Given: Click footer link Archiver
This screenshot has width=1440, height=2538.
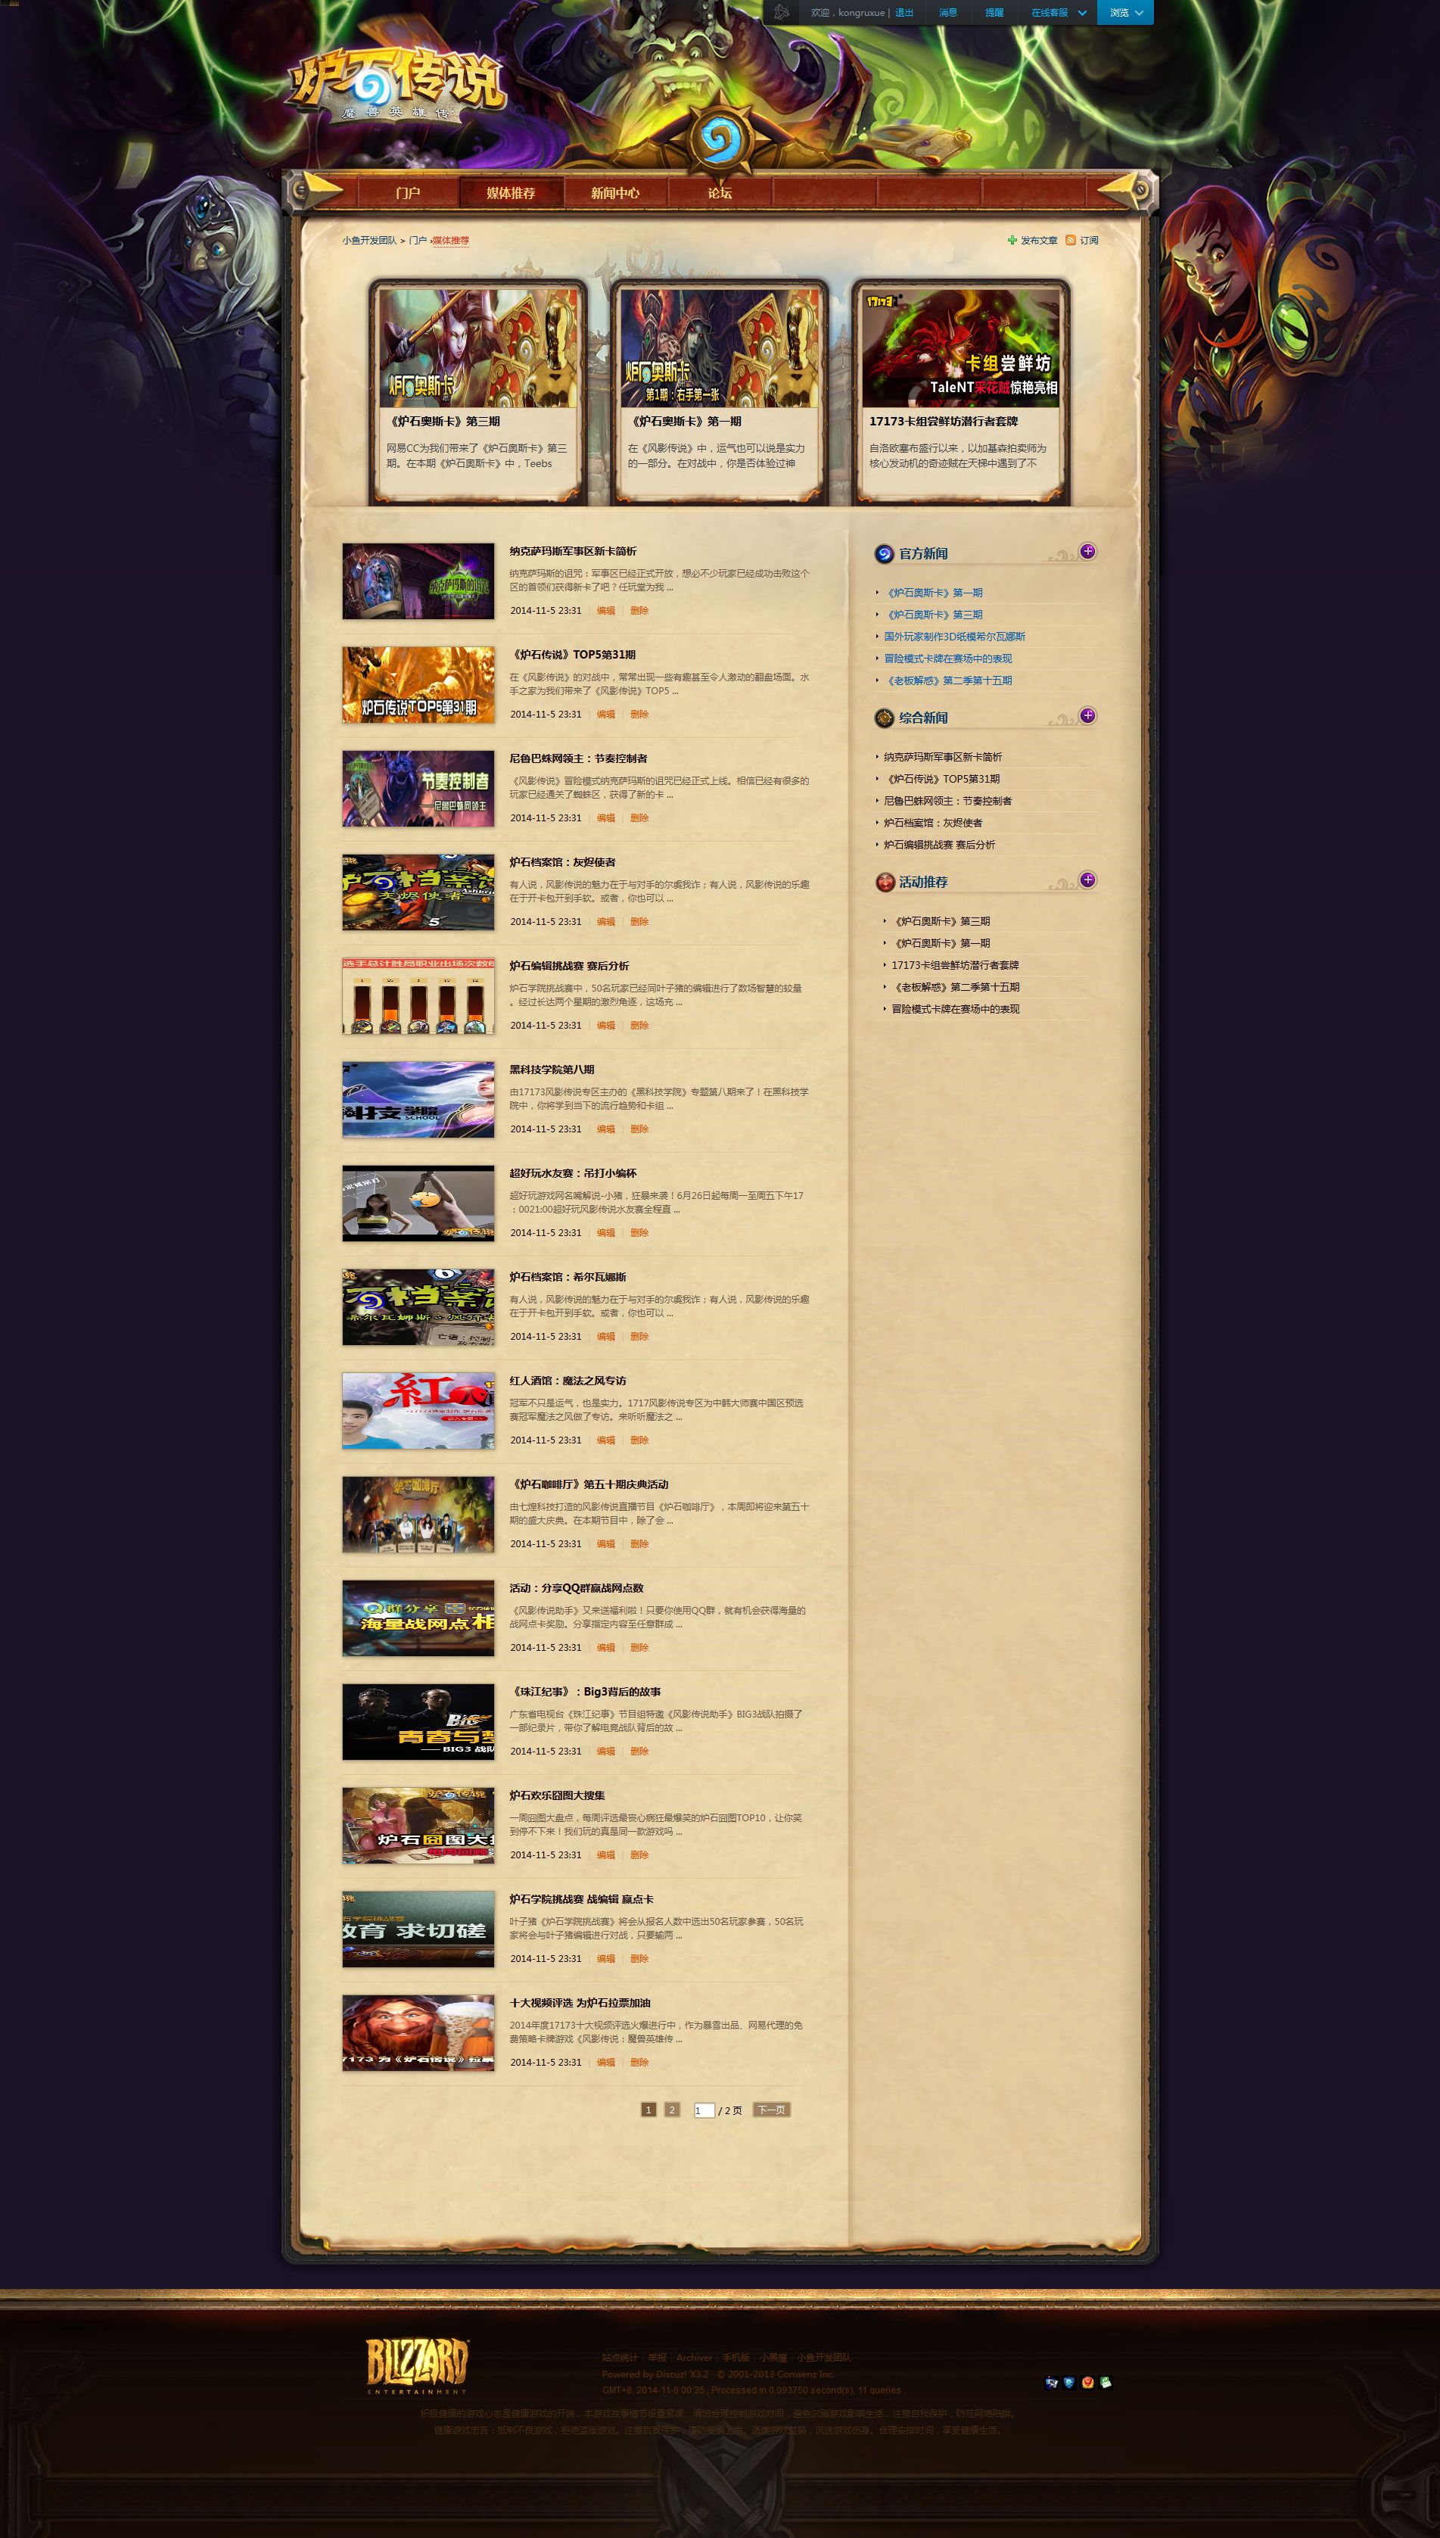Looking at the screenshot, I should point(695,2357).
